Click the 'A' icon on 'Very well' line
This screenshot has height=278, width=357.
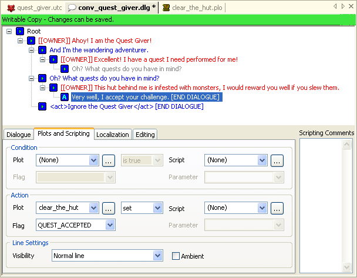coord(65,97)
